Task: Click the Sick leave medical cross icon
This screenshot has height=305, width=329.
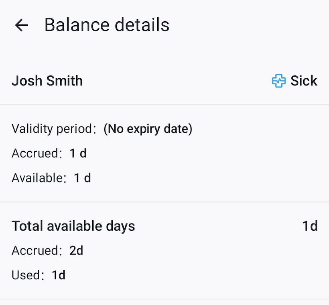Action: click(278, 81)
